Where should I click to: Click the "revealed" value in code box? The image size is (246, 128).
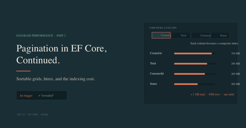(x=47, y=96)
